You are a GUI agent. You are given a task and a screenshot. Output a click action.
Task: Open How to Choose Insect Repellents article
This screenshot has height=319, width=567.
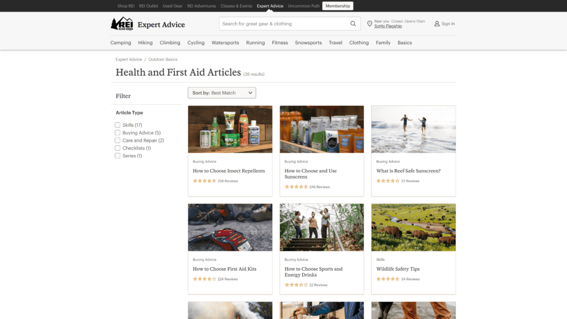click(229, 171)
